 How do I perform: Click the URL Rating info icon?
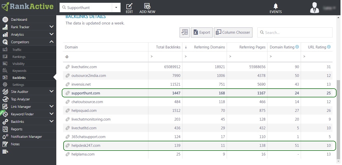[x=329, y=47]
